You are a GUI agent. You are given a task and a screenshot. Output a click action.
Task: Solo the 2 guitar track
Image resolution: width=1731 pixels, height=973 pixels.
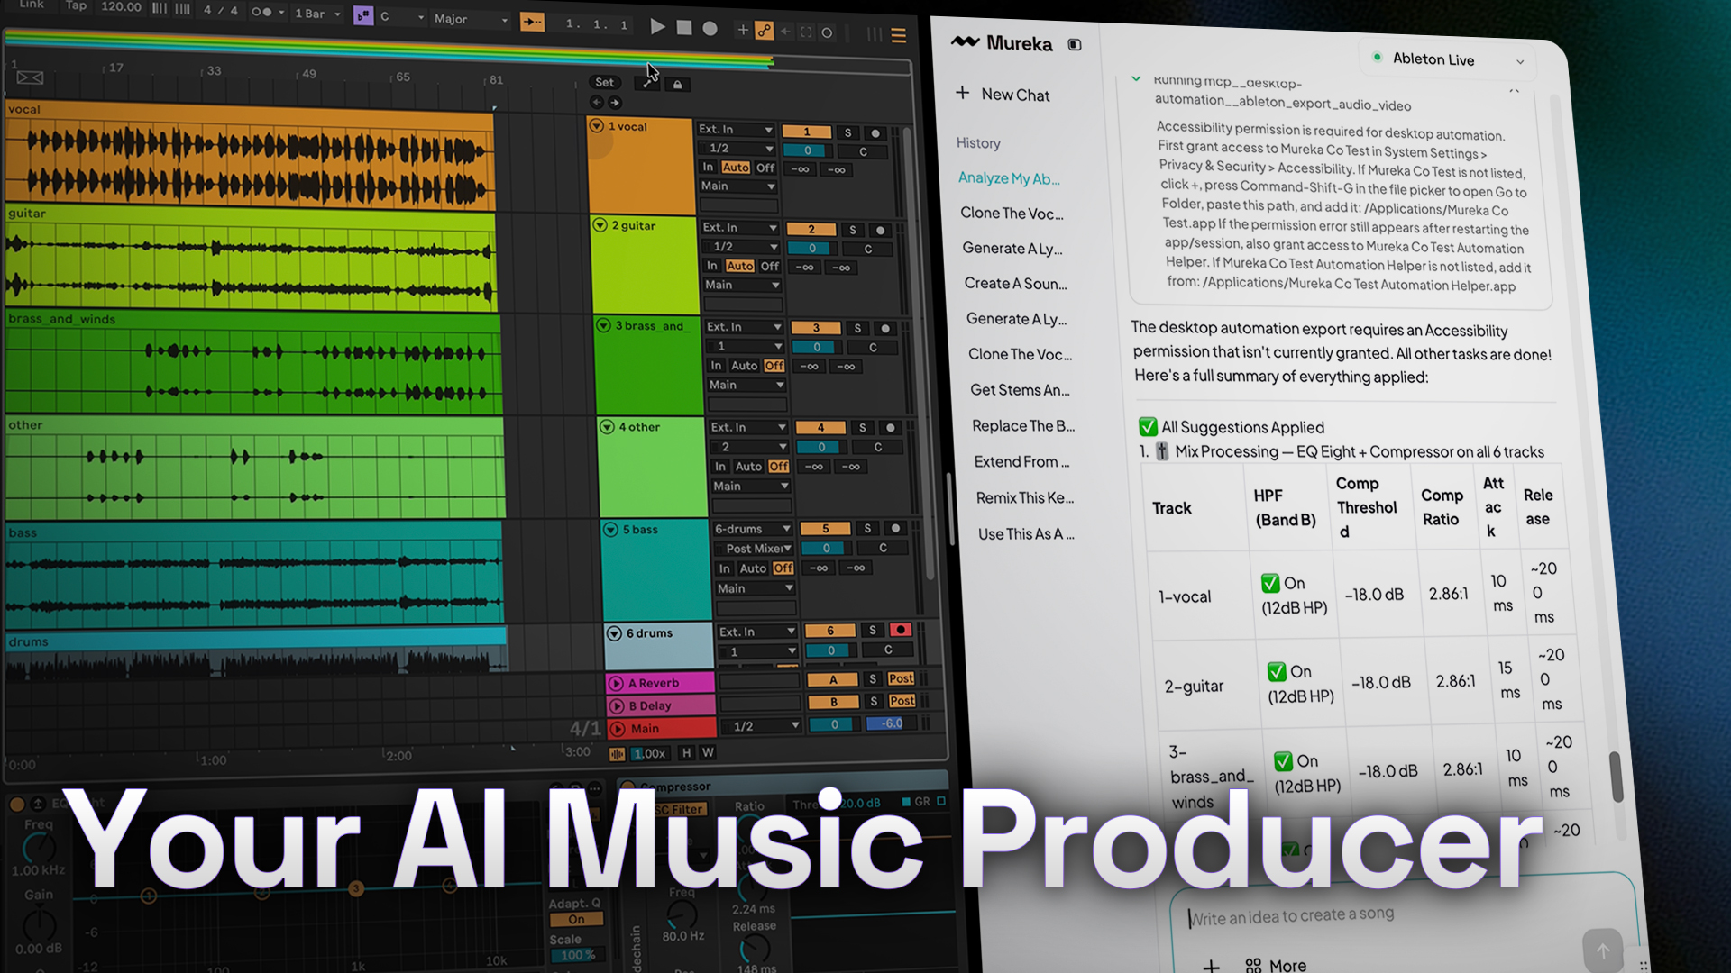tap(853, 230)
